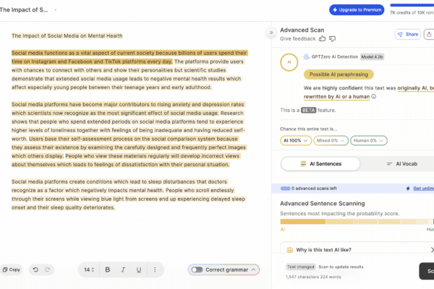434x289 pixels.
Task: Click the paragraph starting 'Social media platforms create conditions'
Action: point(129,194)
